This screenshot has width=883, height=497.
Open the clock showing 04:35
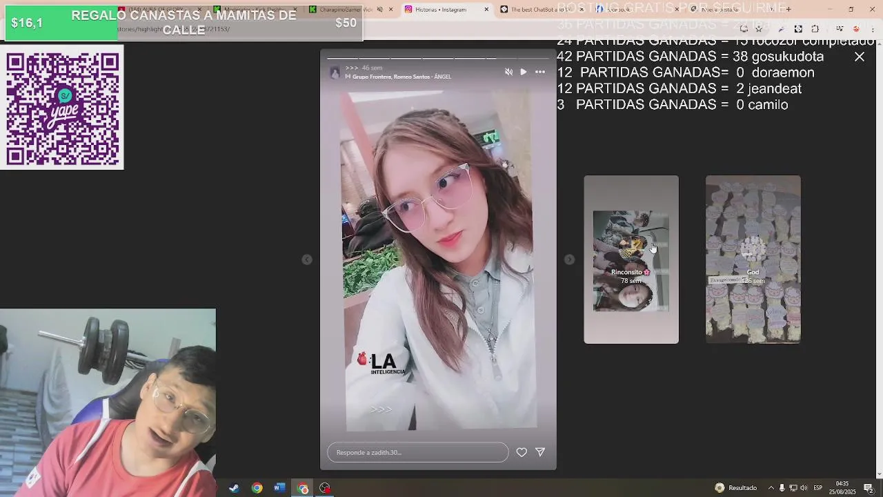click(x=842, y=488)
